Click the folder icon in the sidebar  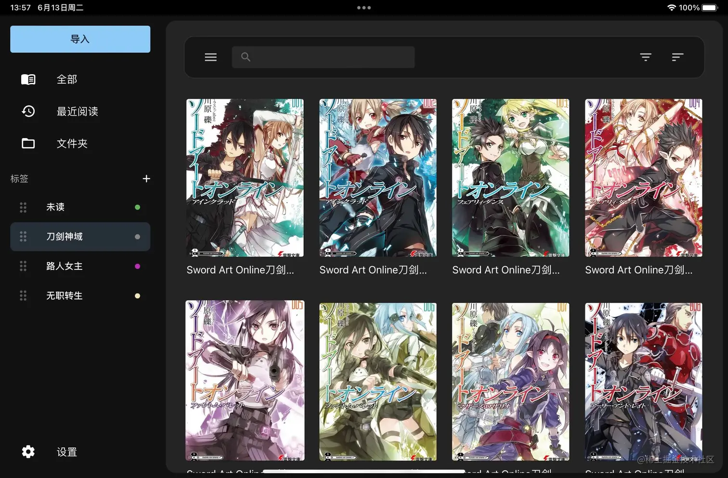pyautogui.click(x=28, y=143)
